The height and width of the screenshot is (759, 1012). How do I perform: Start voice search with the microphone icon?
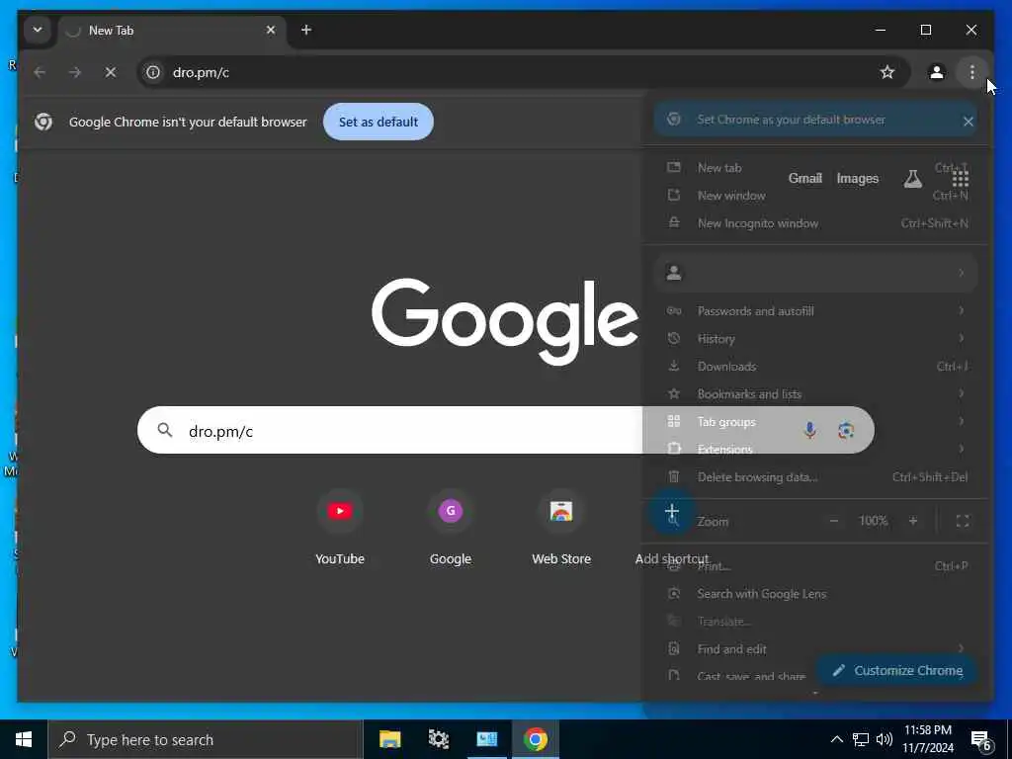tap(810, 431)
